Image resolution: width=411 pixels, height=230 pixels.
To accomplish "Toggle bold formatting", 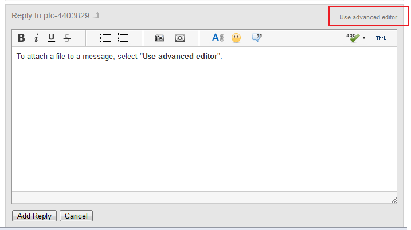I will (21, 38).
